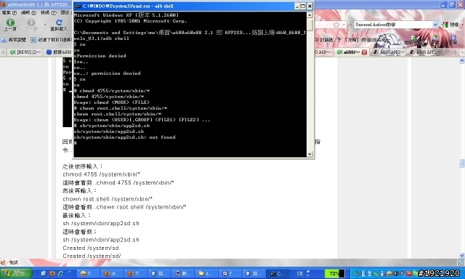This screenshot has width=465, height=279.
Task: Launch Firefox from the quick launch bar
Action: (x=52, y=273)
